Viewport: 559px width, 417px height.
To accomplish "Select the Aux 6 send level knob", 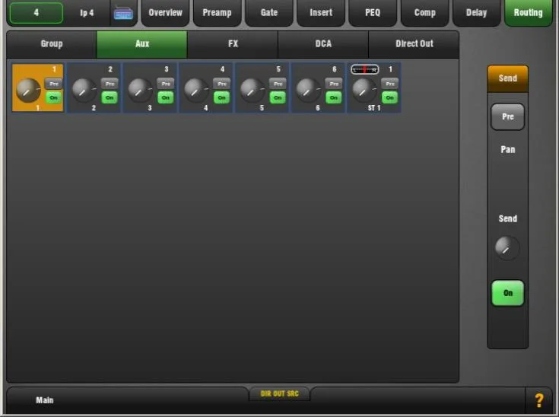I will (308, 91).
